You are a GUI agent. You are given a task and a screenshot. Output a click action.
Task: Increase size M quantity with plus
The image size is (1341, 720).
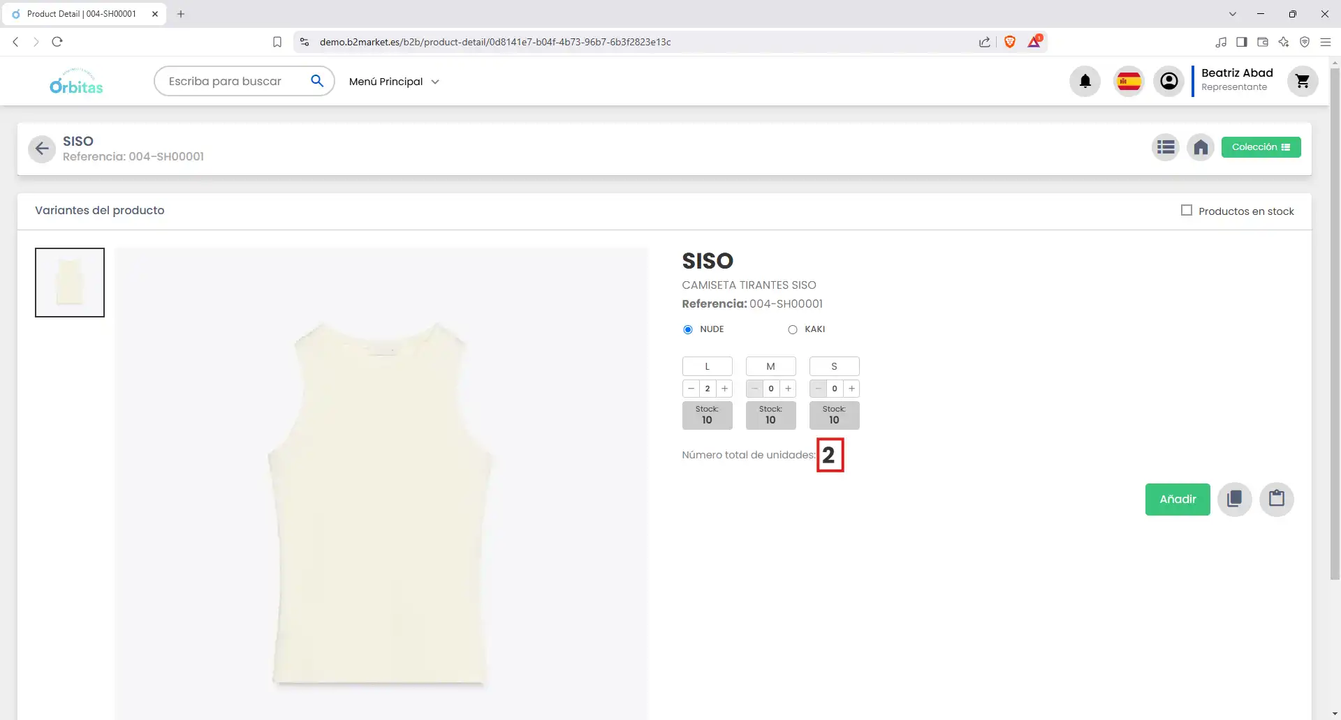point(788,389)
